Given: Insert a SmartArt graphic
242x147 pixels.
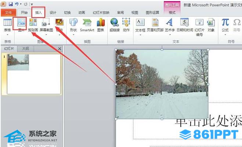Looking at the screenshot, I should [x=87, y=23].
